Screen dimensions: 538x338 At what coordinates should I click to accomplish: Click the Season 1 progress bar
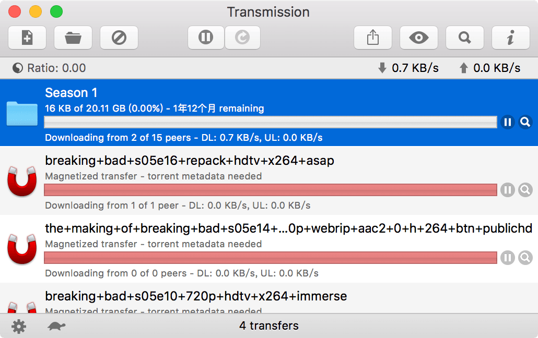click(x=271, y=122)
